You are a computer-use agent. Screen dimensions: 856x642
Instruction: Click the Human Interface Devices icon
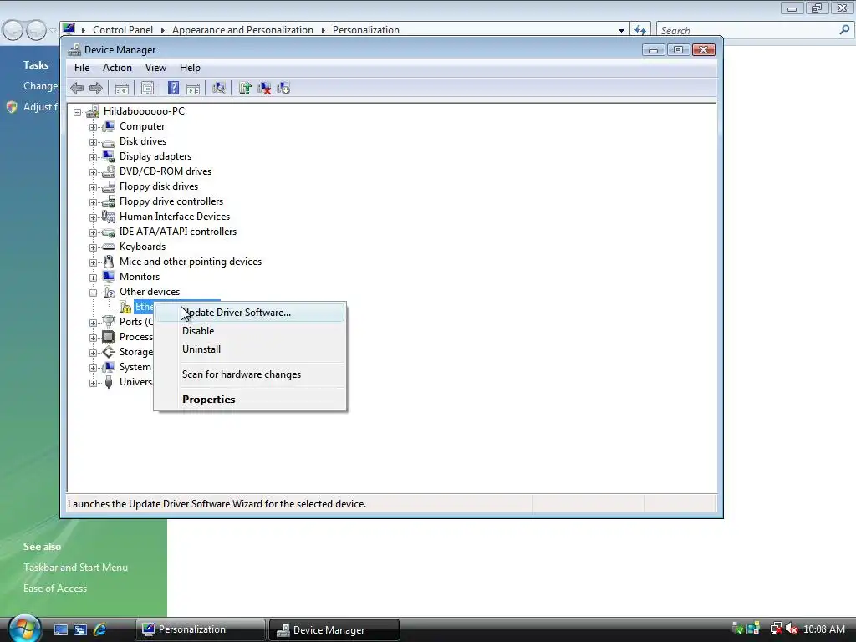109,217
